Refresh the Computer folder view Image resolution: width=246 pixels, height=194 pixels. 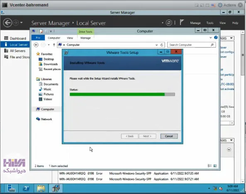pyautogui.click(x=162, y=45)
